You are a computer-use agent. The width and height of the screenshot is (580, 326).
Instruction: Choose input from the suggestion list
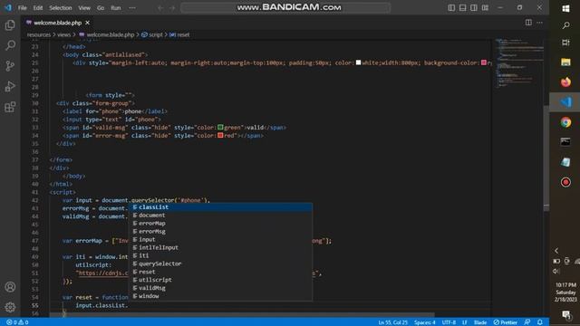220,239
